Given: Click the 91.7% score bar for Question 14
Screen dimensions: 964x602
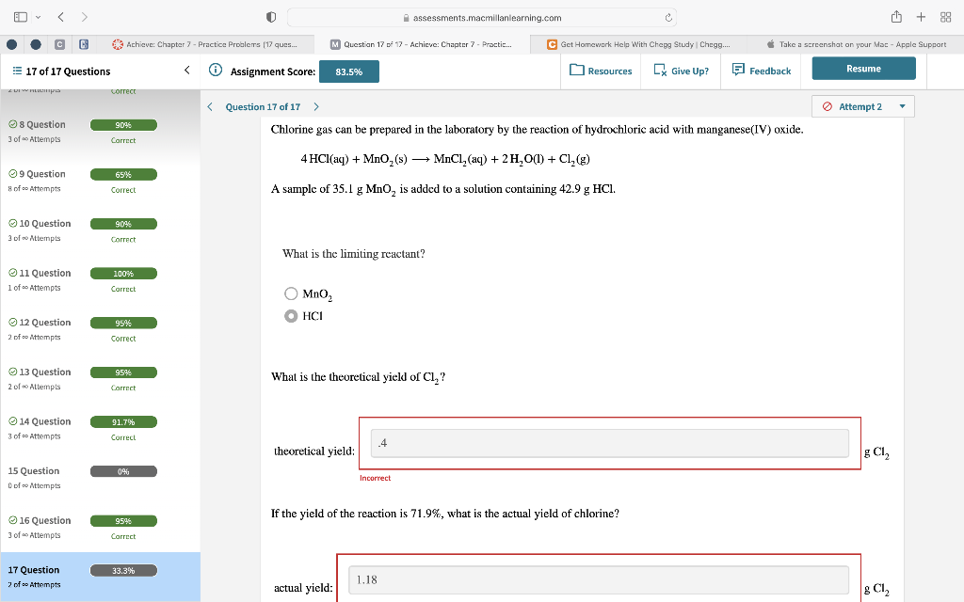Looking at the screenshot, I should 123,422.
